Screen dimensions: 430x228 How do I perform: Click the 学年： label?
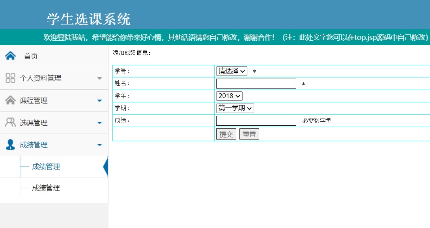pos(122,96)
